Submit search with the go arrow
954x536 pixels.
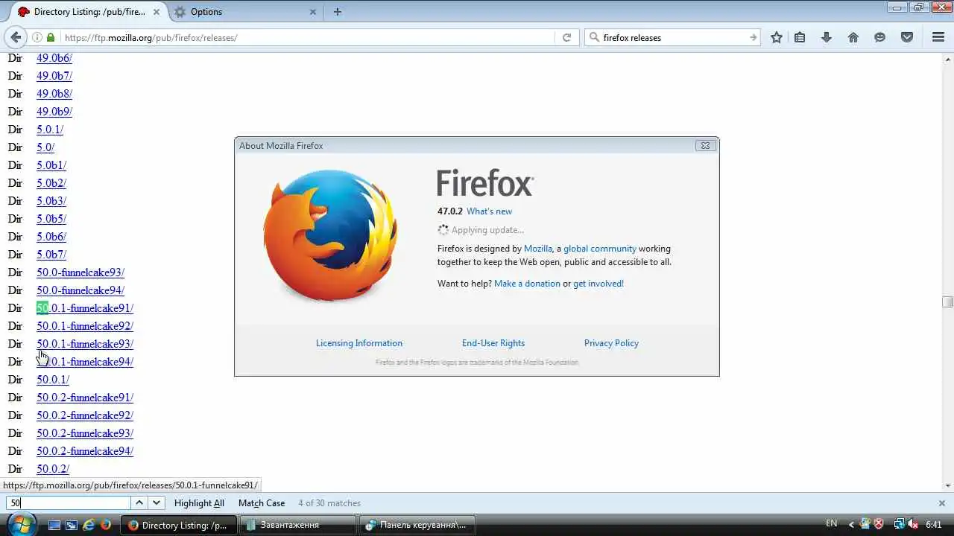click(753, 37)
